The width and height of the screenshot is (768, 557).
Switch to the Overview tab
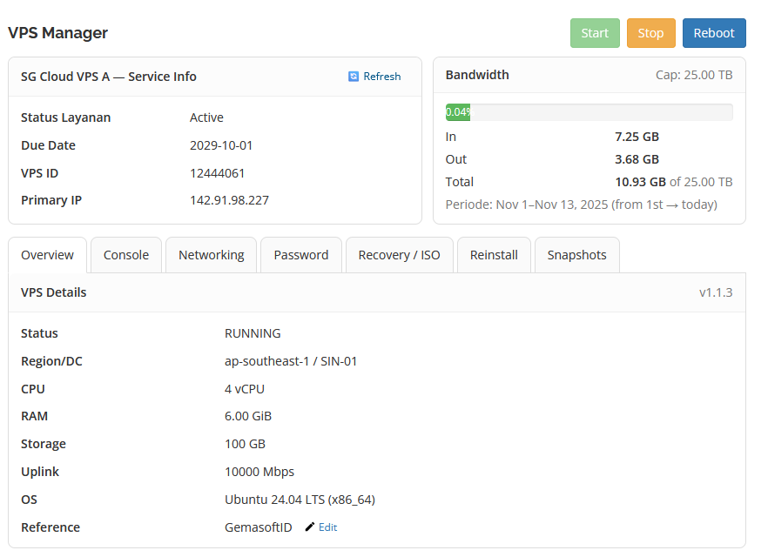tap(48, 255)
